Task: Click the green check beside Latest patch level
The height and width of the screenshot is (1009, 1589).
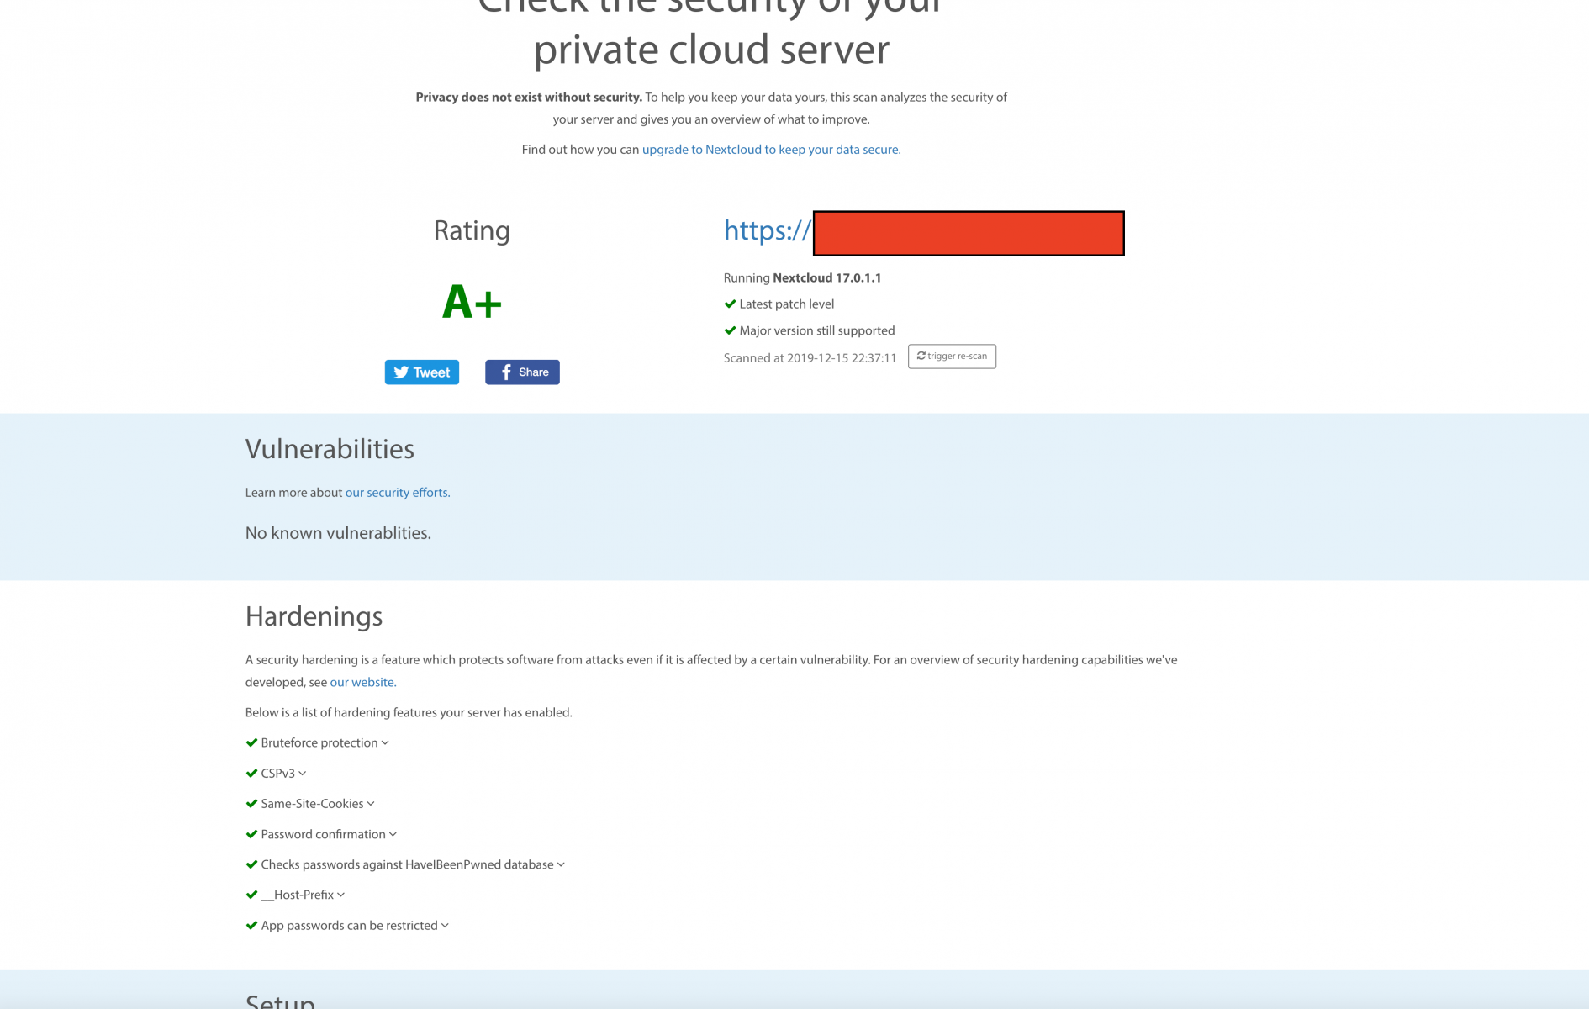Action: pyautogui.click(x=730, y=304)
